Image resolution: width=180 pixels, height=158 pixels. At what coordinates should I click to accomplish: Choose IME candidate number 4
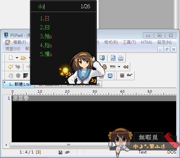[x=46, y=45]
